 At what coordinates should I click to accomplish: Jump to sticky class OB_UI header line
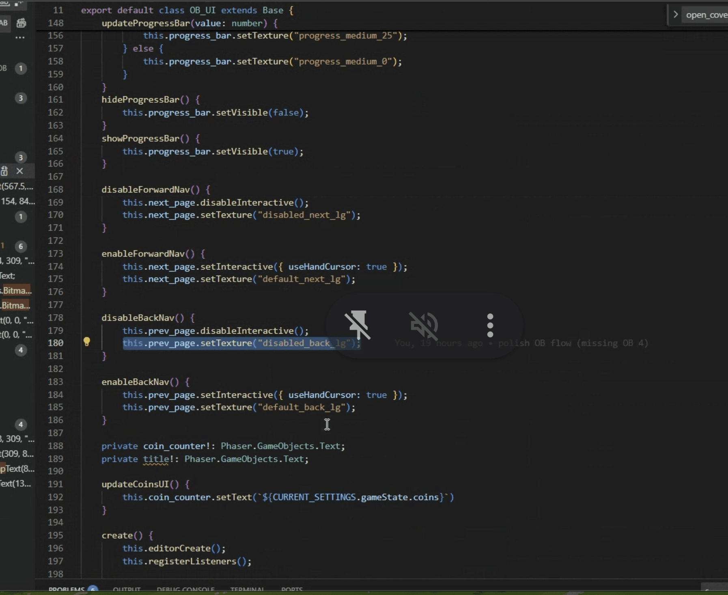(187, 10)
